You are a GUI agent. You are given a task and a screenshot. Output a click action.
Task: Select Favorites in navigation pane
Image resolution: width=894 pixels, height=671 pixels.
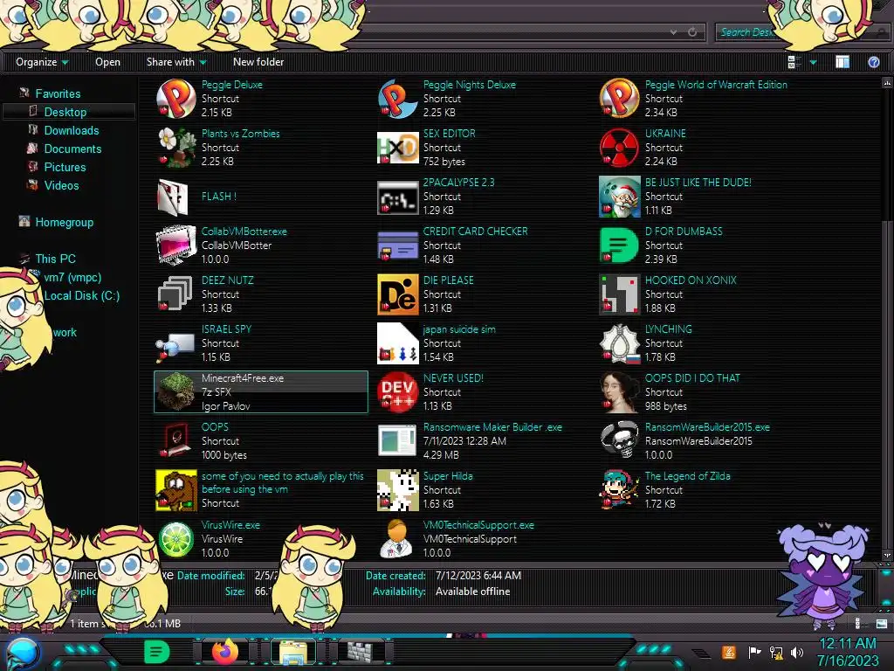(x=58, y=93)
